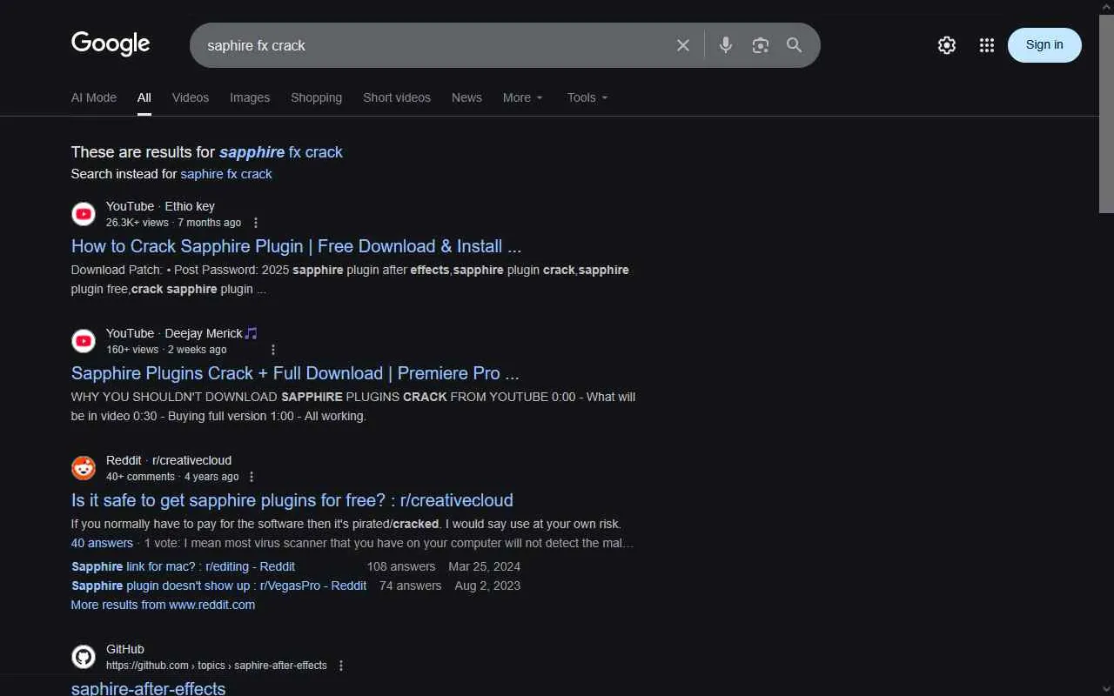
Task: Click github.com topics breadcrumb URL
Action: click(x=217, y=666)
